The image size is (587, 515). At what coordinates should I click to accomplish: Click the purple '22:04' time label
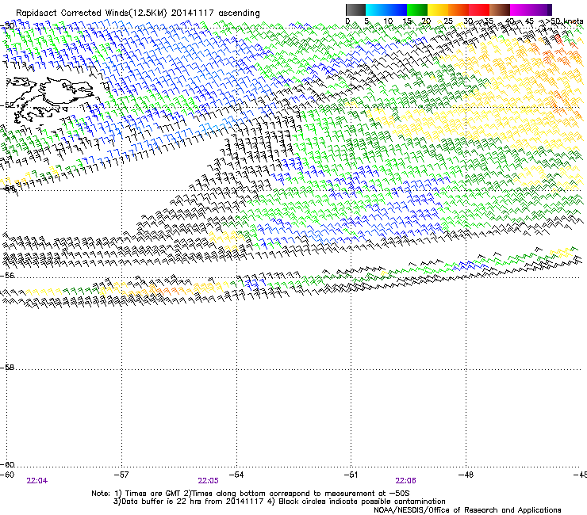click(x=37, y=481)
